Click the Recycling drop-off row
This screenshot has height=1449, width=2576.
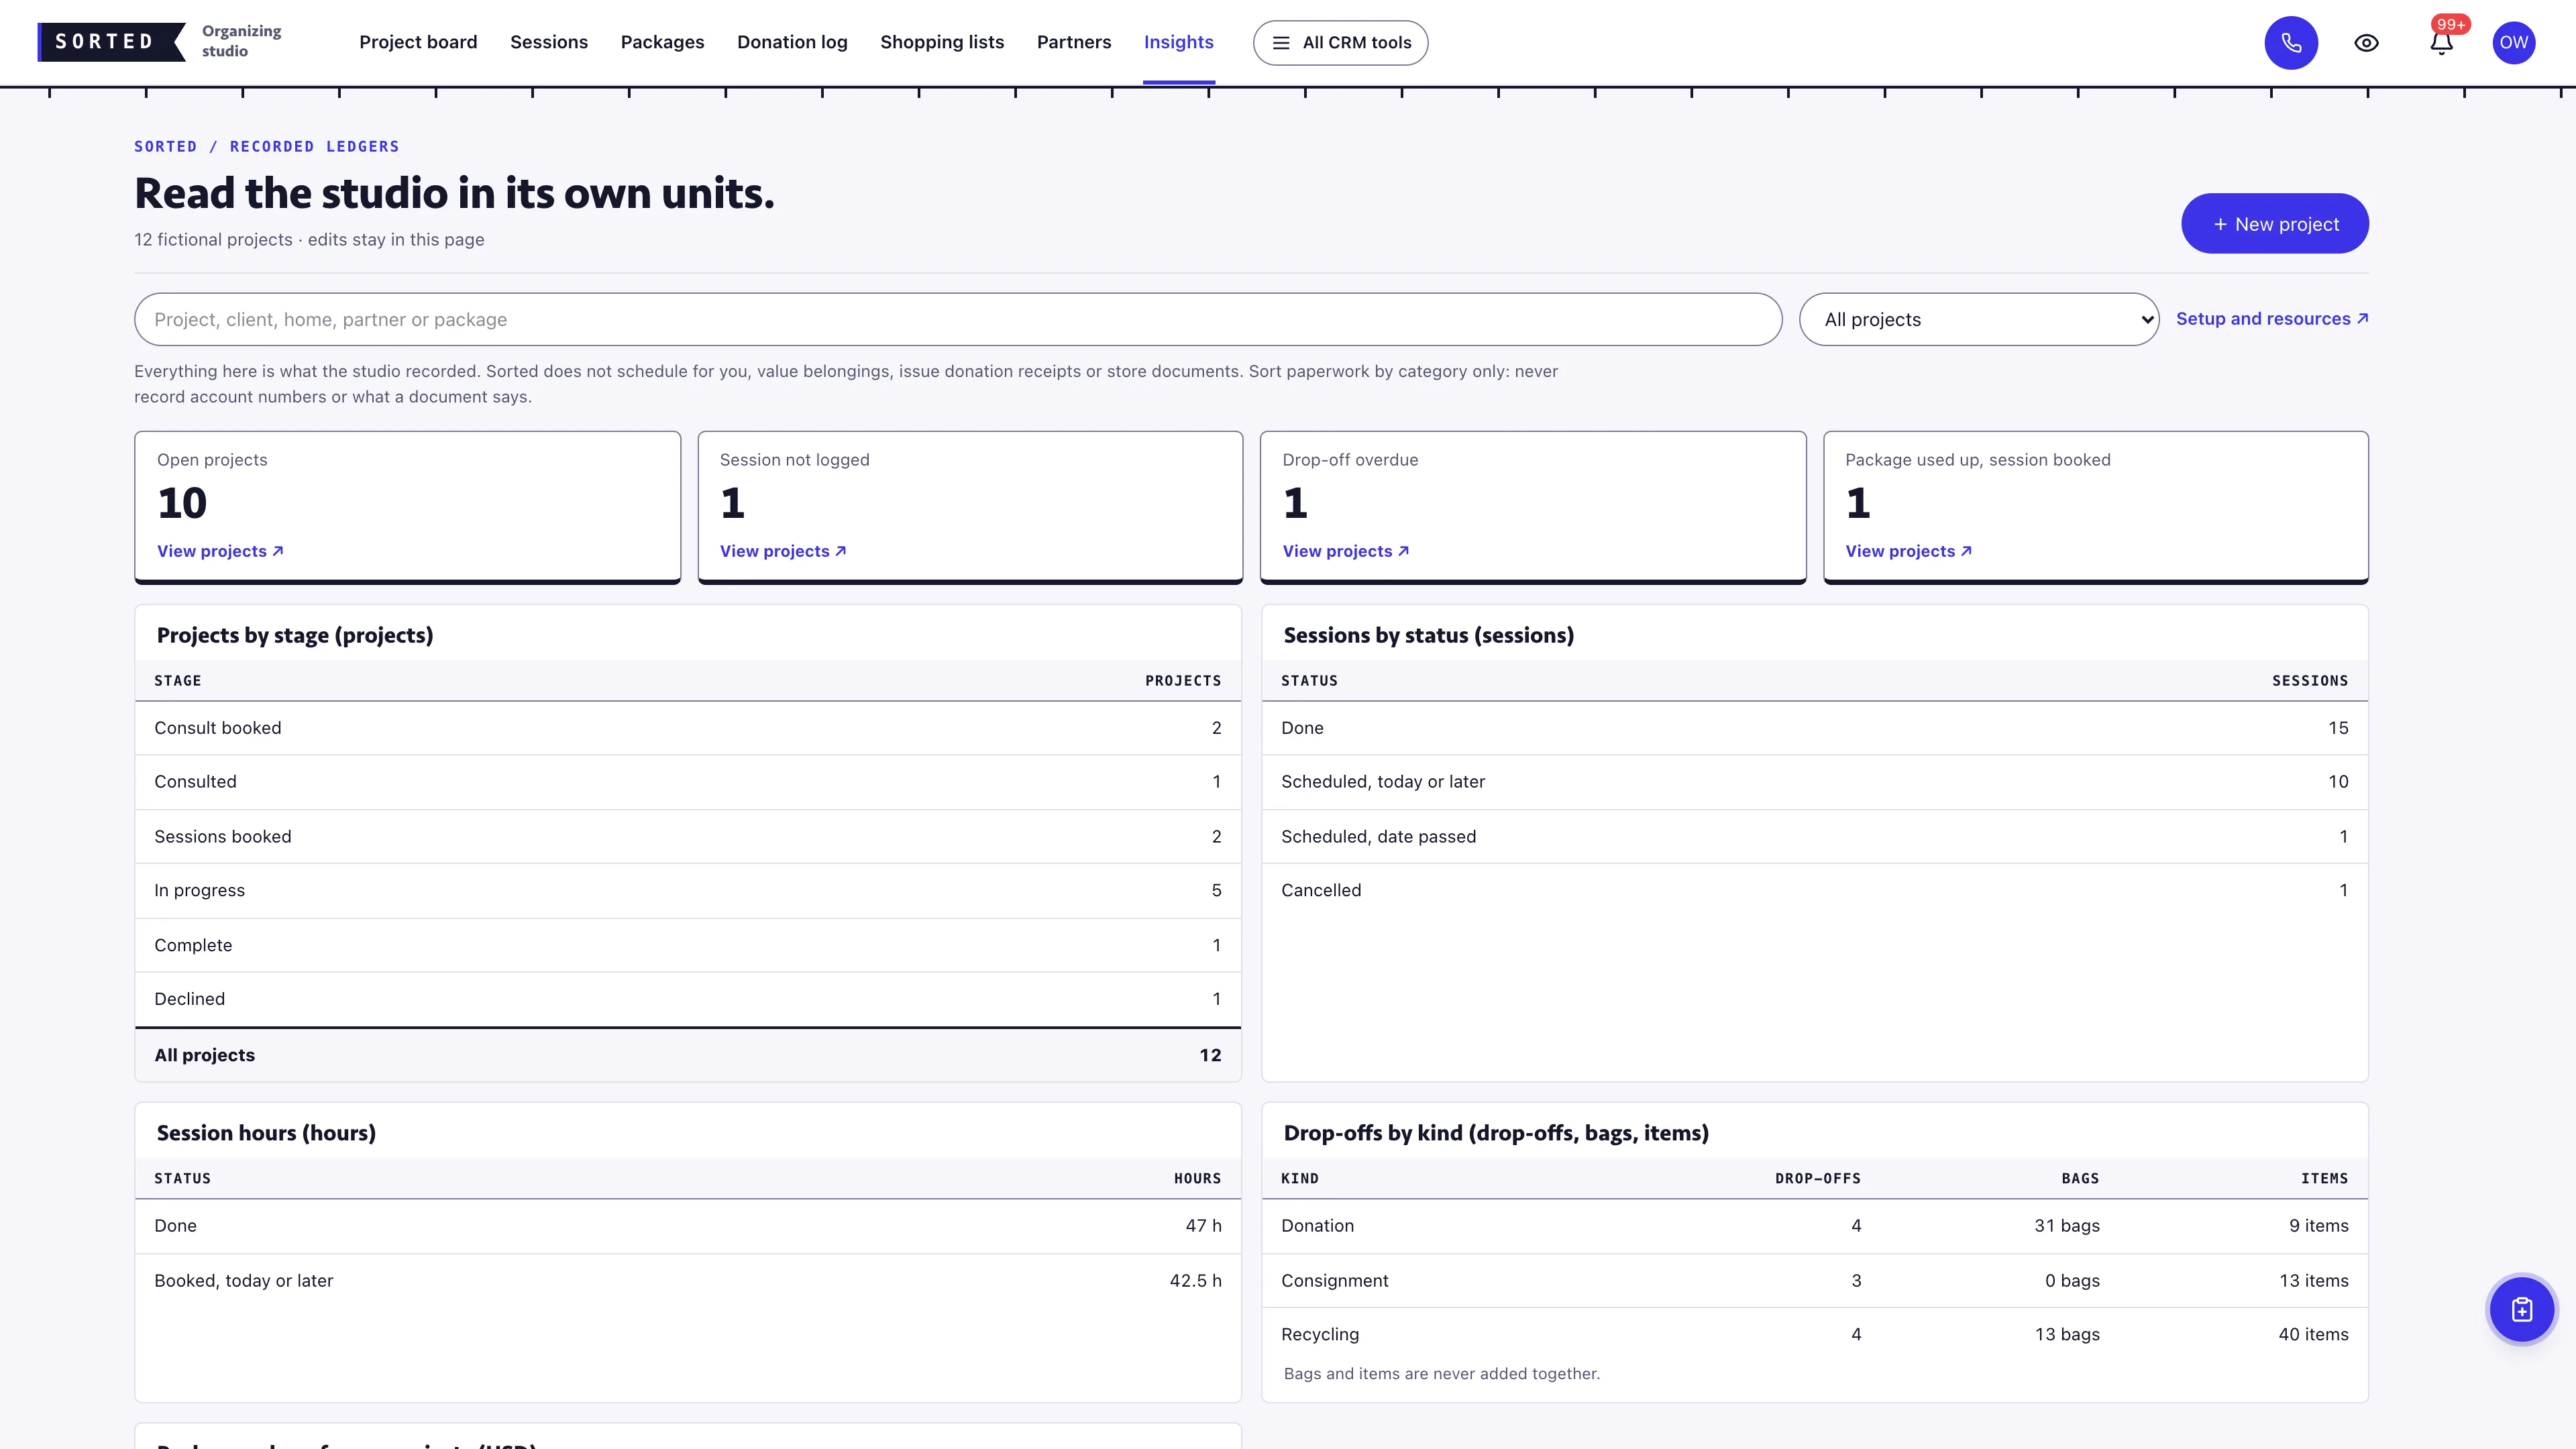click(1814, 1334)
